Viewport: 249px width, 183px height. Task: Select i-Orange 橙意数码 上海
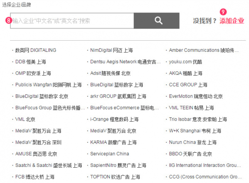(x=114, y=120)
